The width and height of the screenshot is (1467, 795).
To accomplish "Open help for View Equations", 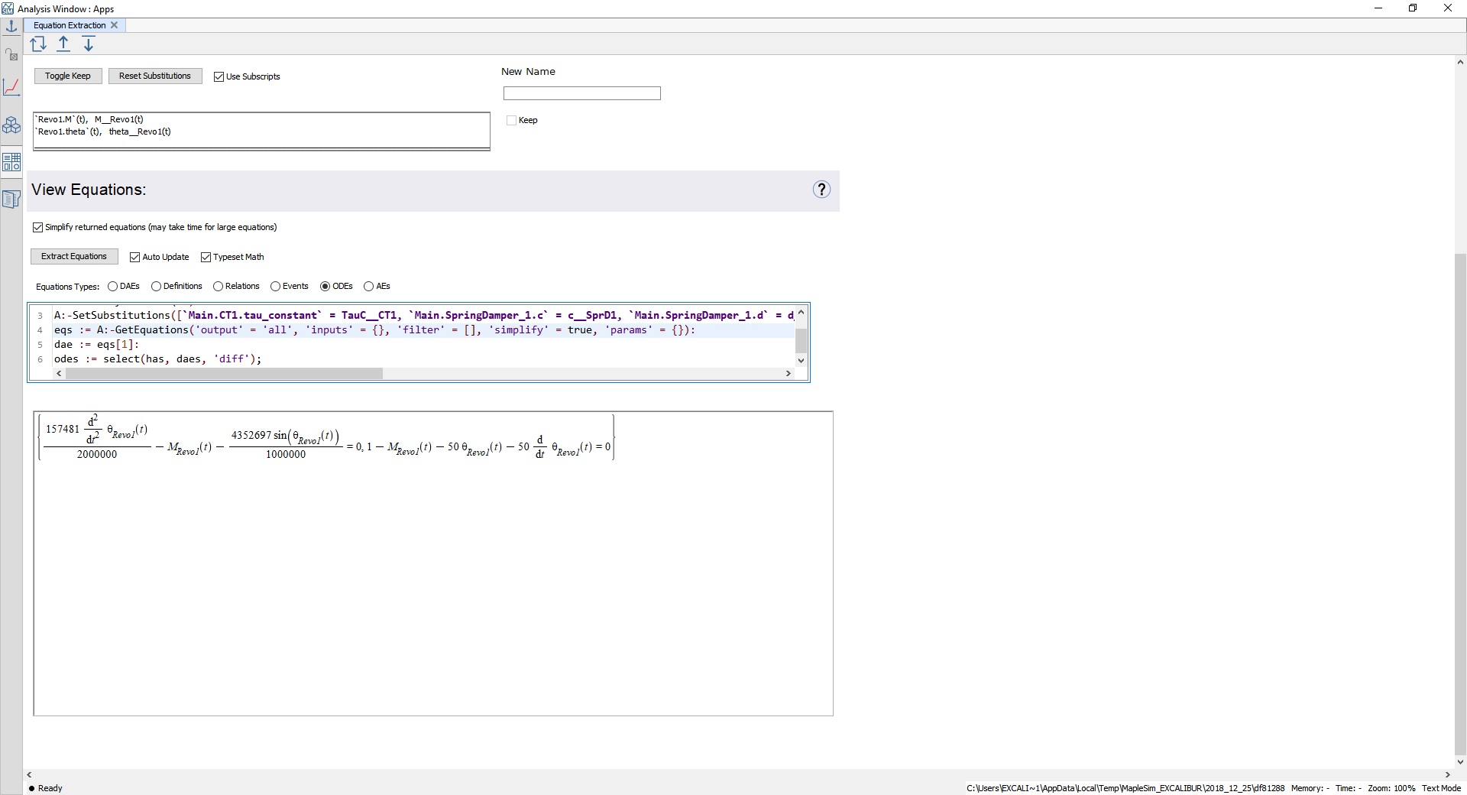I will pyautogui.click(x=821, y=190).
